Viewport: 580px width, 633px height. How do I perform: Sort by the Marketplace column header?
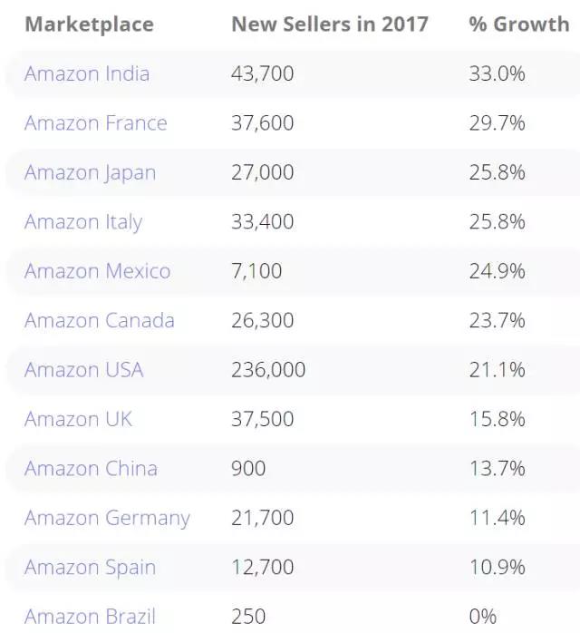click(x=89, y=24)
